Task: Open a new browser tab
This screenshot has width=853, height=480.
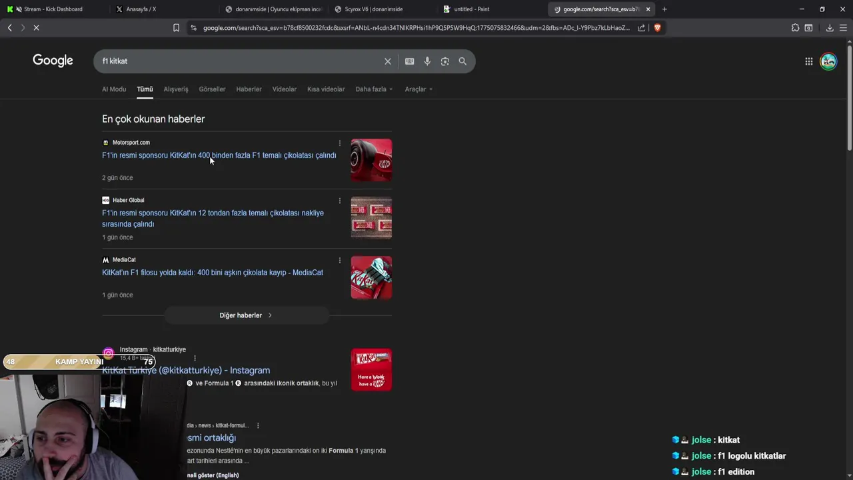Action: pyautogui.click(x=664, y=9)
